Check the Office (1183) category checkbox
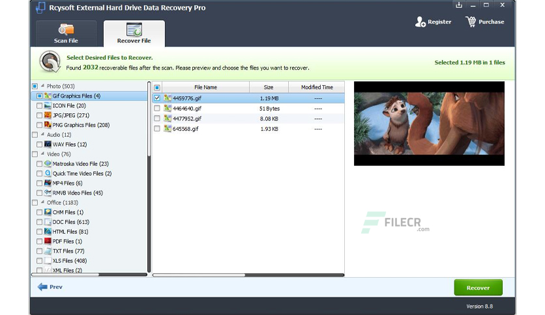 coord(35,202)
